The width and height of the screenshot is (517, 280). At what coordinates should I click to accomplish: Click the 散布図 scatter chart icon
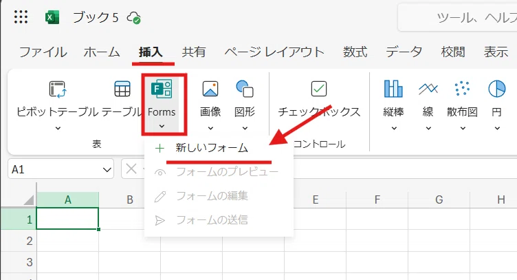[462, 88]
